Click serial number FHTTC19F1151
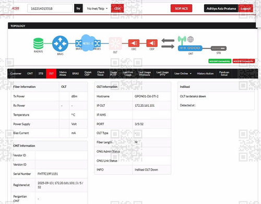The width and height of the screenshot is (261, 204). pos(48,174)
